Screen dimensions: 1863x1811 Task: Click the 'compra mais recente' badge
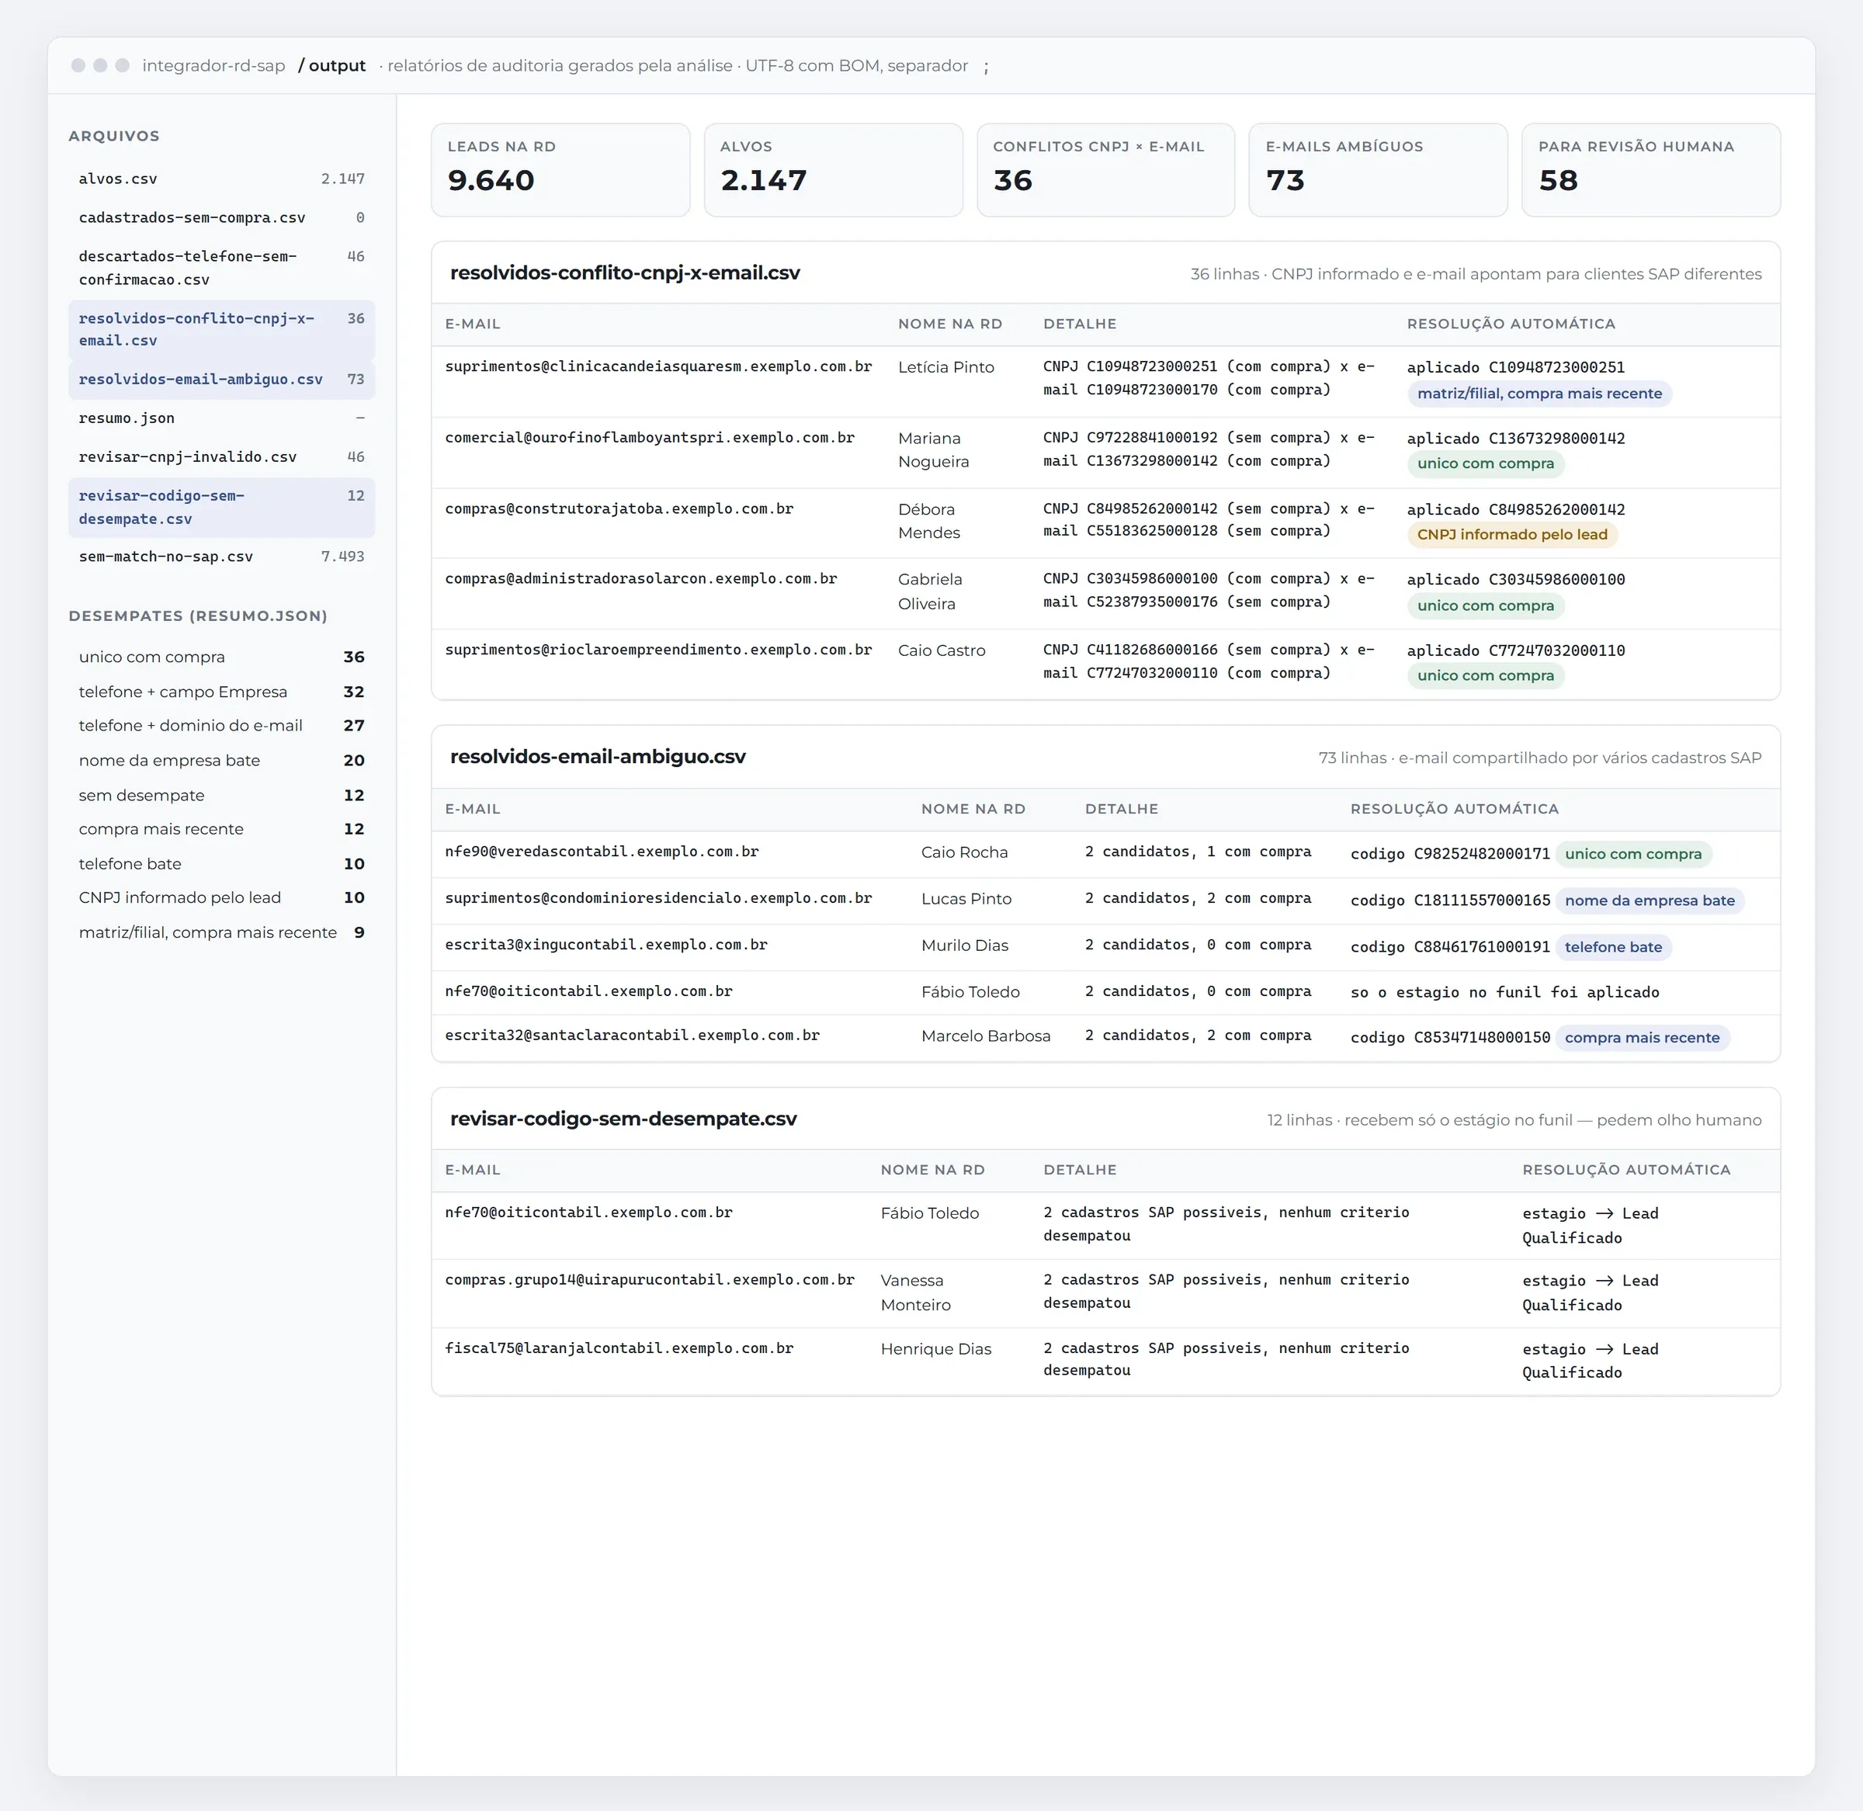[1642, 1038]
